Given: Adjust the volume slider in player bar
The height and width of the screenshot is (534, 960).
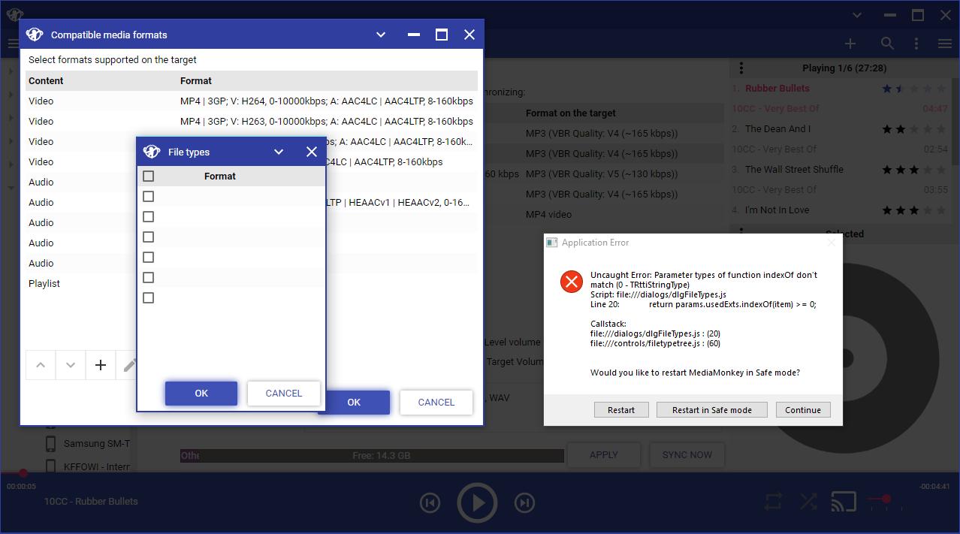Looking at the screenshot, I should tap(886, 499).
